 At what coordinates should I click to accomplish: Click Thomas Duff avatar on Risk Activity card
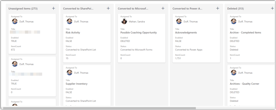point(69,22)
